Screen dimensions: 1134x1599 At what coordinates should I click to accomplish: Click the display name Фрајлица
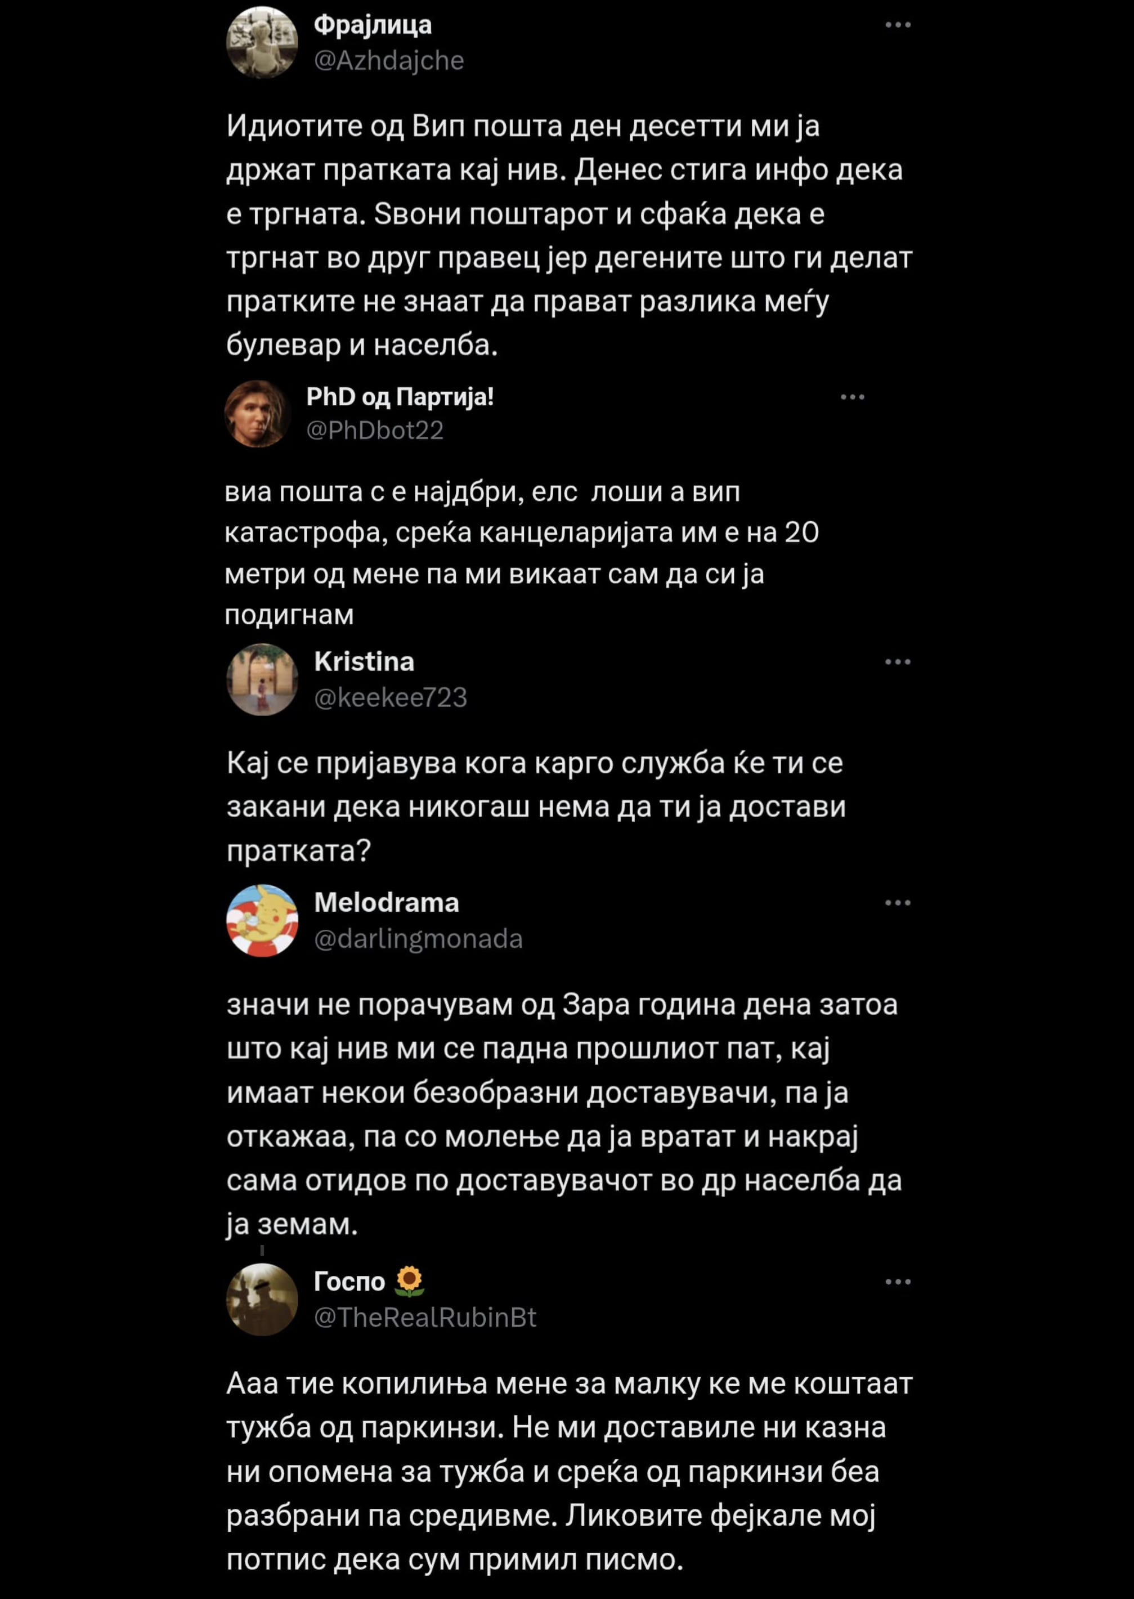[x=373, y=25]
